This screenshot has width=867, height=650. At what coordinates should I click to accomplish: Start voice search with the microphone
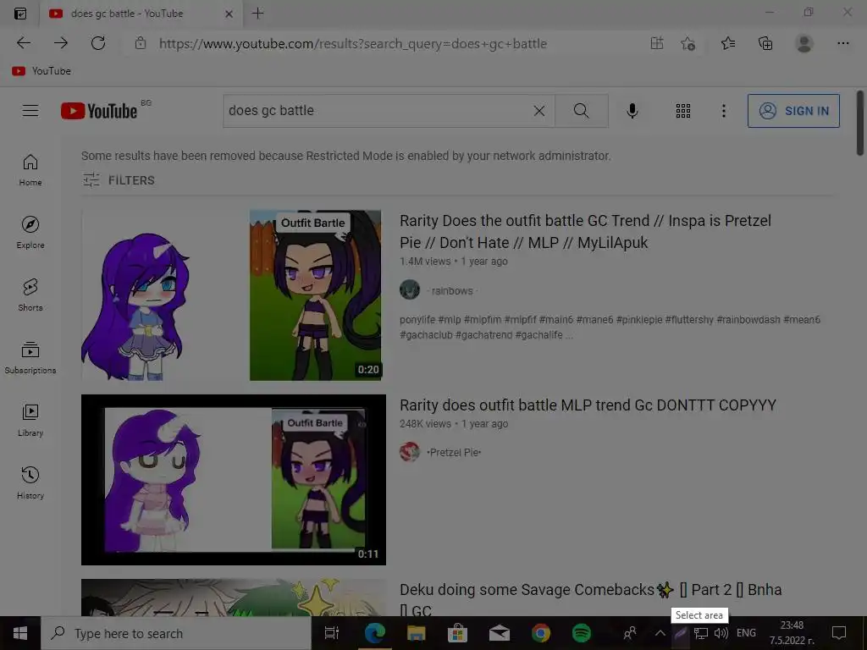[632, 111]
